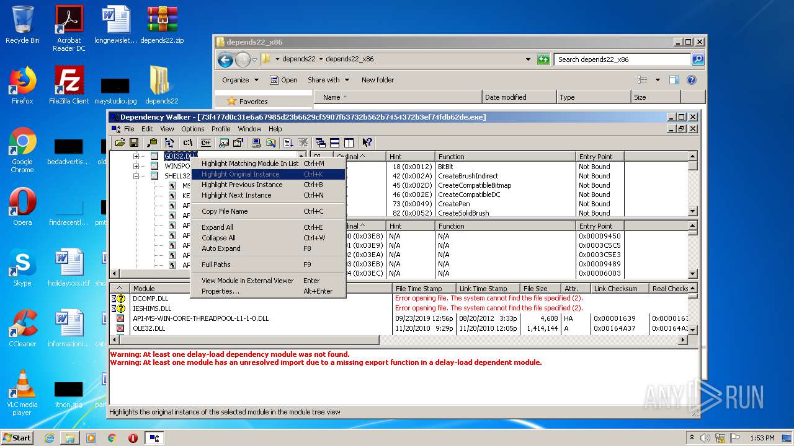Choose Highlight Previous Instance
Screen dimensions: 794x446
tap(268, 185)
